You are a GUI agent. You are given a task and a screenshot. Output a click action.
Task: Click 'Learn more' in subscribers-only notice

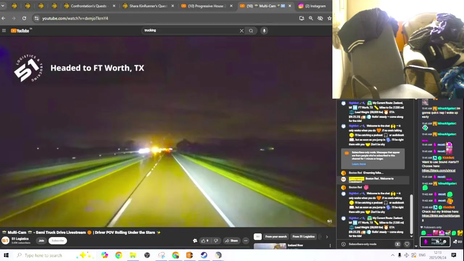(x=359, y=164)
